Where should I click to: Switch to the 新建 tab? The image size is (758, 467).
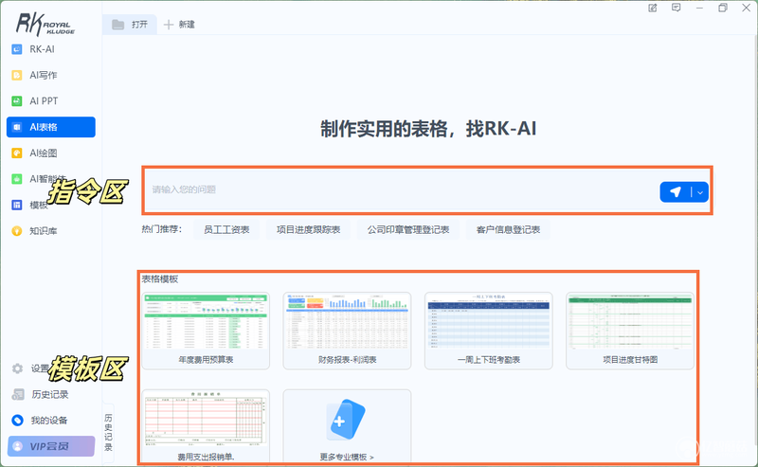pos(179,25)
